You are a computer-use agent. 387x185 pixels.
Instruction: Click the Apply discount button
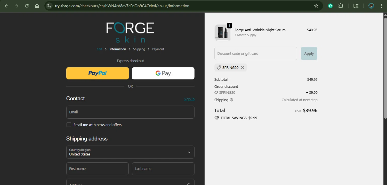coord(309,54)
